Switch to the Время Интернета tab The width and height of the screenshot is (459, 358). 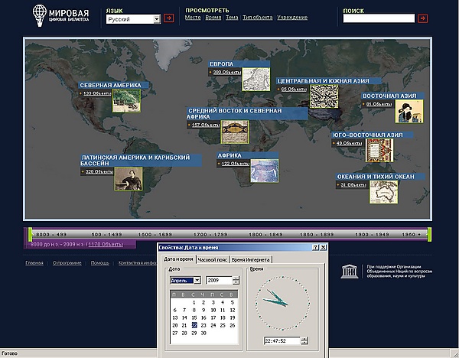250,260
